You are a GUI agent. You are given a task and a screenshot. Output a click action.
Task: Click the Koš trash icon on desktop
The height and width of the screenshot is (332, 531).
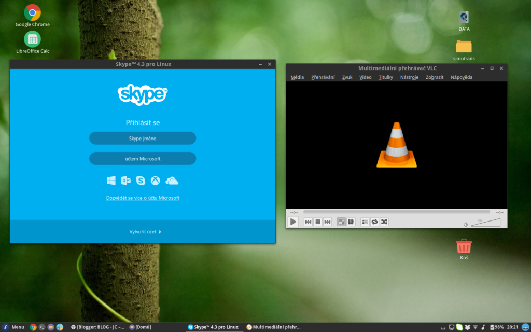pyautogui.click(x=464, y=246)
